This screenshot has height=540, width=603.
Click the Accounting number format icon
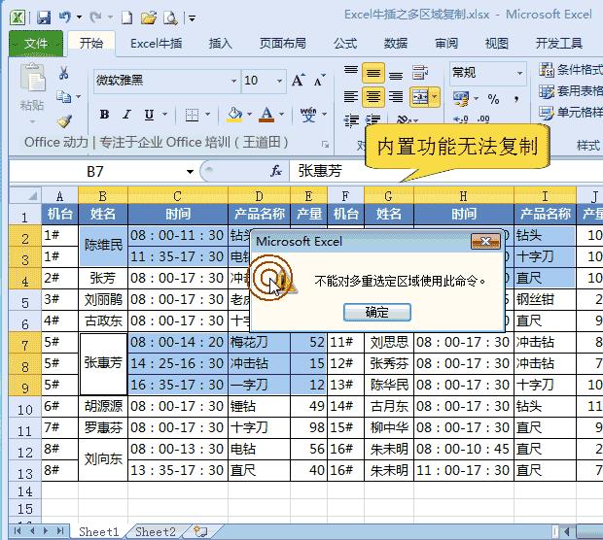pos(461,99)
